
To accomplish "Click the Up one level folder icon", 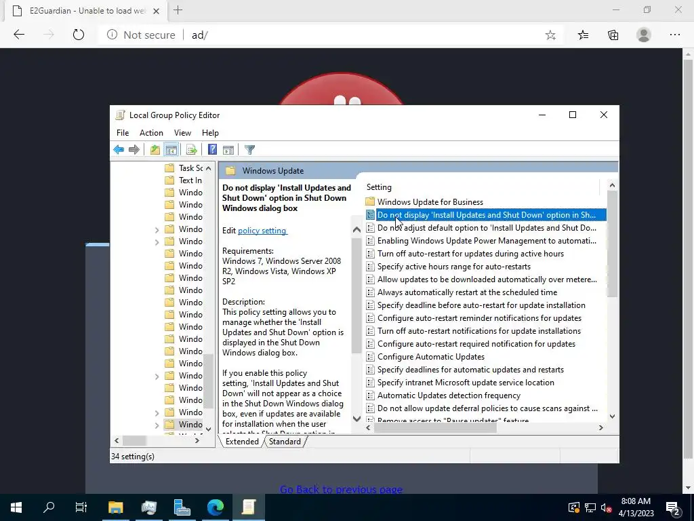I will (155, 150).
